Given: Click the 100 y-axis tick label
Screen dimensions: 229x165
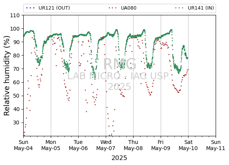Looking at the screenshot, I should point(15,29).
